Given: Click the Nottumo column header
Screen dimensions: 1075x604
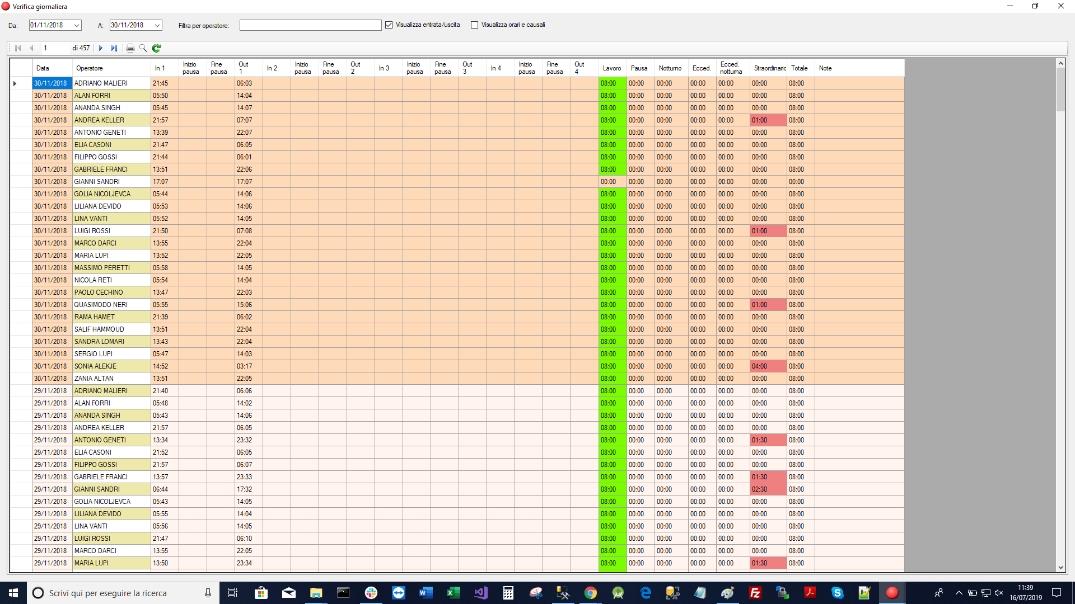Looking at the screenshot, I should tap(670, 68).
